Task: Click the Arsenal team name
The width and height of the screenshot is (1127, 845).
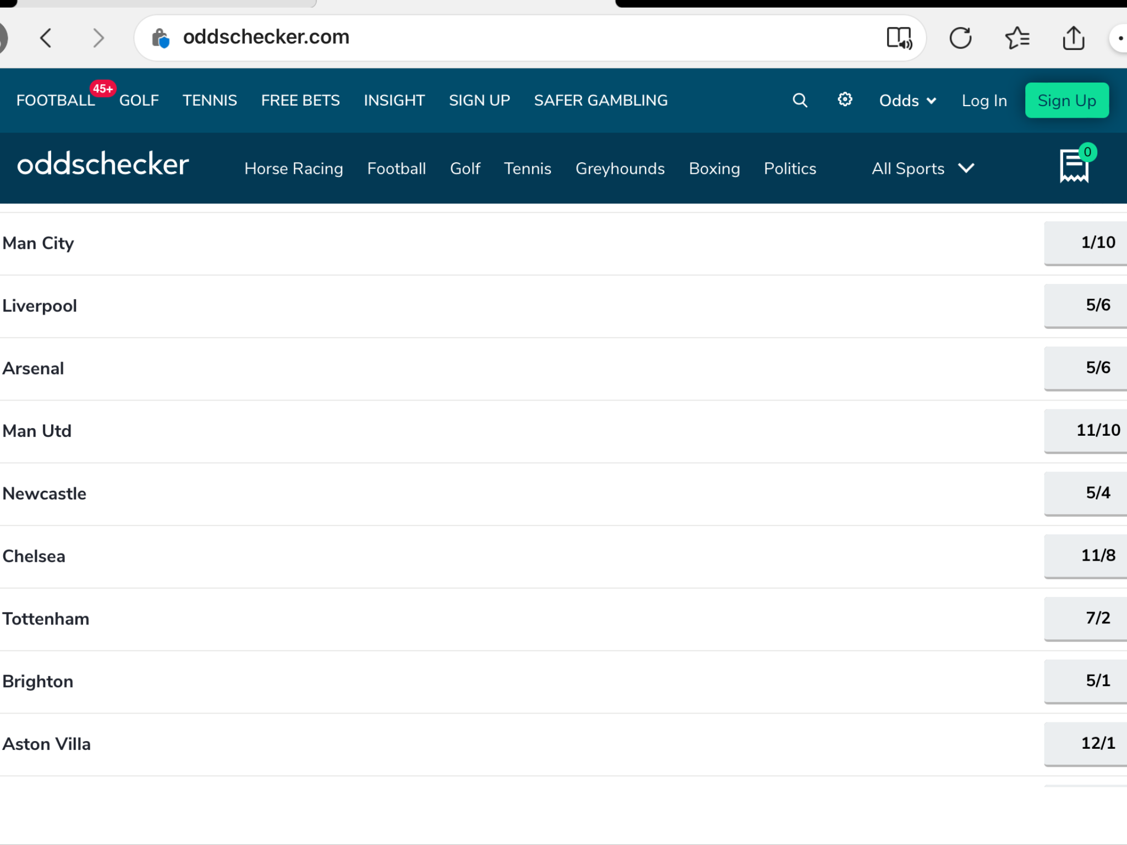Action: pyautogui.click(x=33, y=368)
